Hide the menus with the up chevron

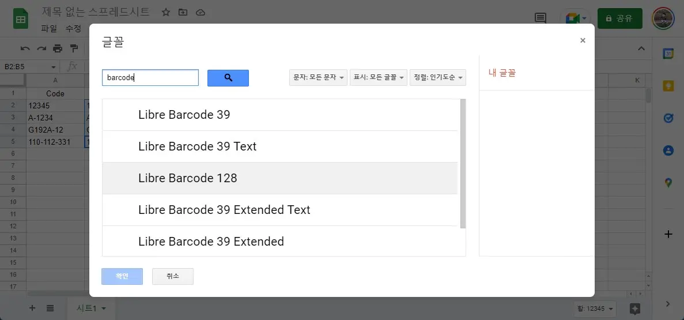pos(641,48)
